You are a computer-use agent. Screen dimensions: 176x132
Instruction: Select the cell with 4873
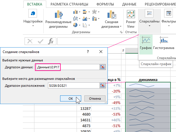click(x=84, y=126)
